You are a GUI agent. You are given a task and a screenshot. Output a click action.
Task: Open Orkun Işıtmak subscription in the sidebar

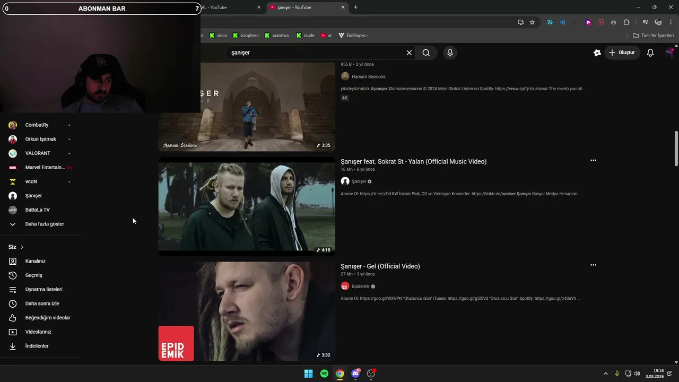tap(41, 139)
